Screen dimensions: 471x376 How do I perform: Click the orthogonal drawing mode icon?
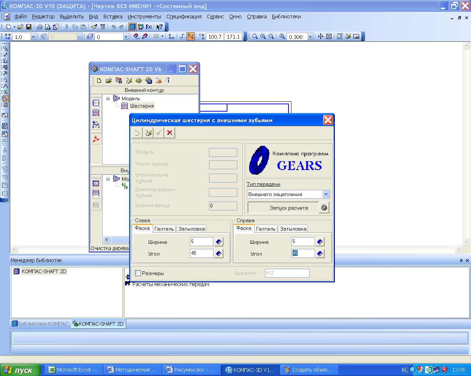182,37
